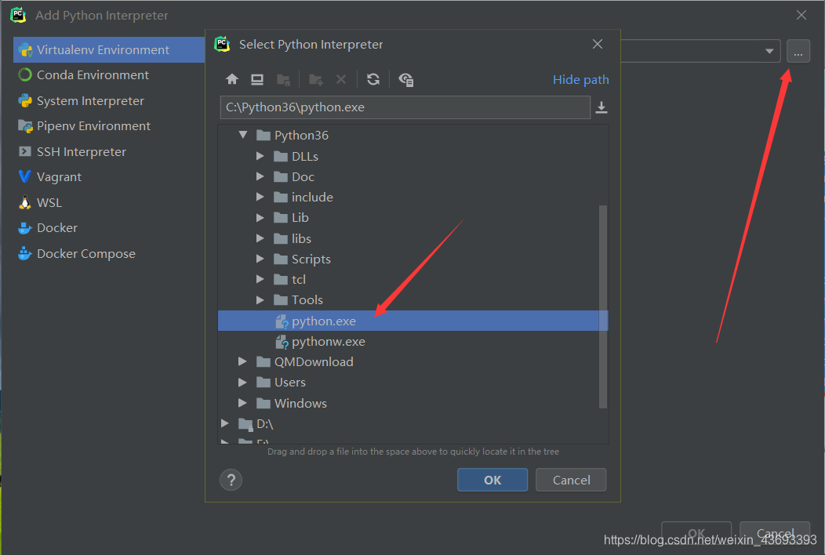The height and width of the screenshot is (555, 825).
Task: Expand the libs folder
Action: (260, 238)
